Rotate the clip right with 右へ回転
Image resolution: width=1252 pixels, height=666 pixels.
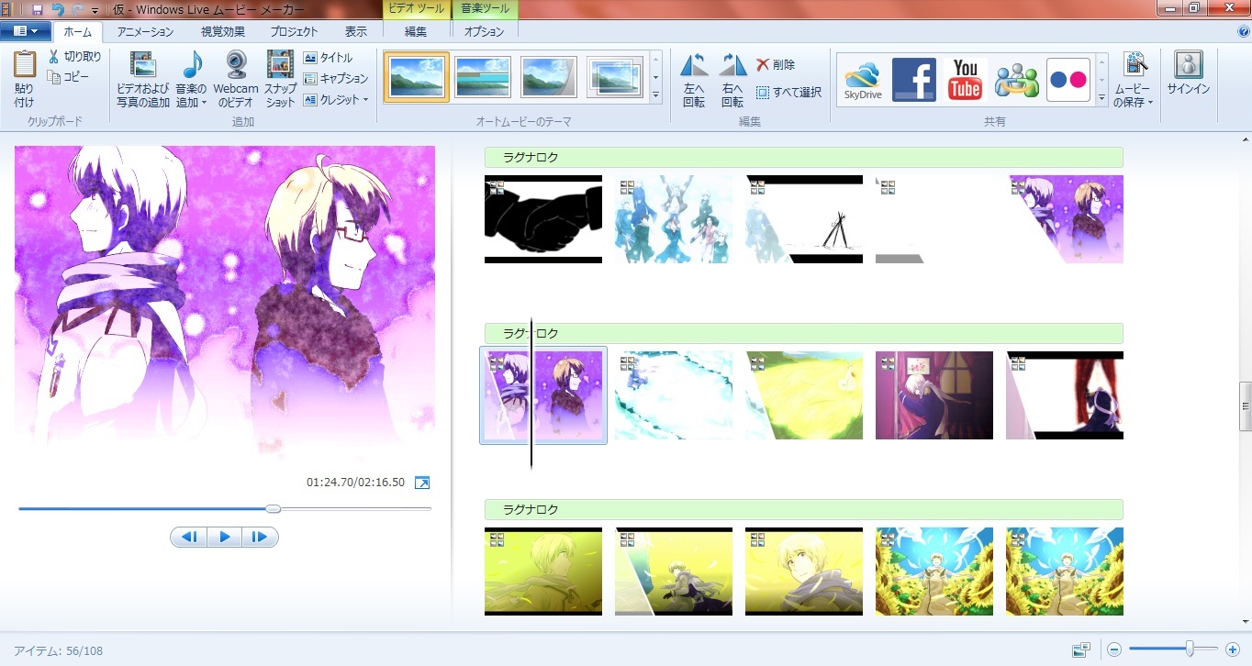click(x=732, y=81)
